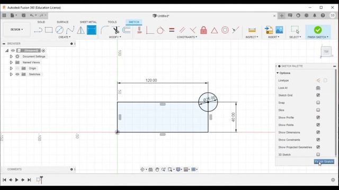Screen dimensions: 339x190
Task: Apply the Parallel constraint
Action: pyautogui.click(x=182, y=30)
